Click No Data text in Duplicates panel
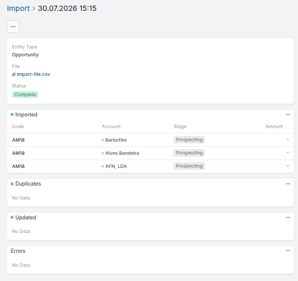 (21, 198)
